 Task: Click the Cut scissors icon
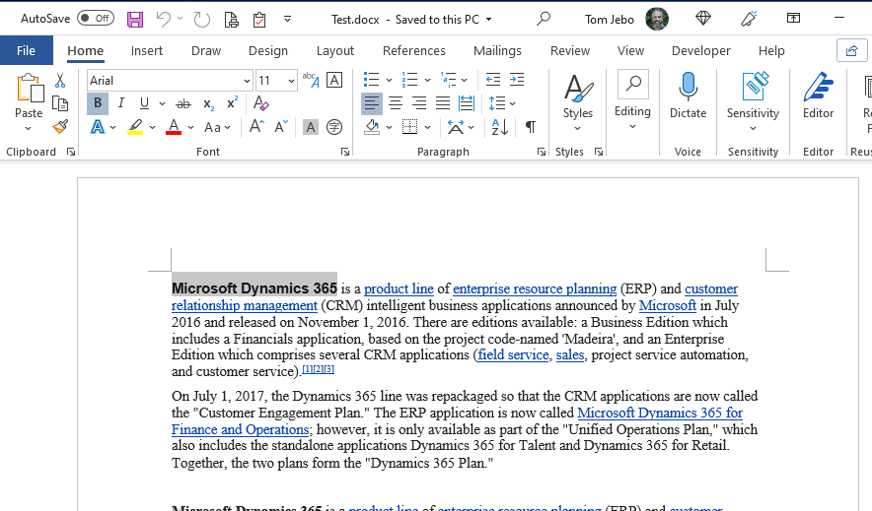click(60, 81)
